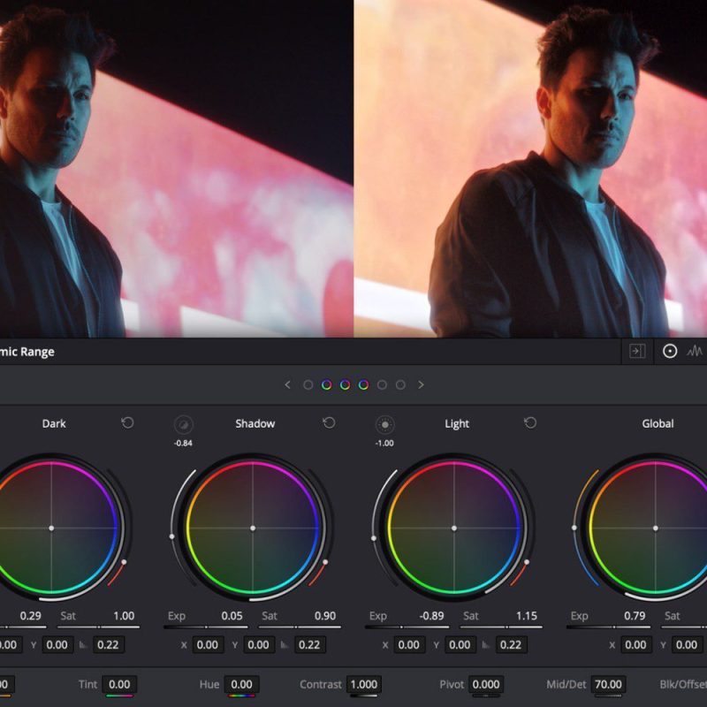Viewport: 707px width, 707px height.
Task: Click the Light Exp value -0.89
Action: [x=431, y=616]
